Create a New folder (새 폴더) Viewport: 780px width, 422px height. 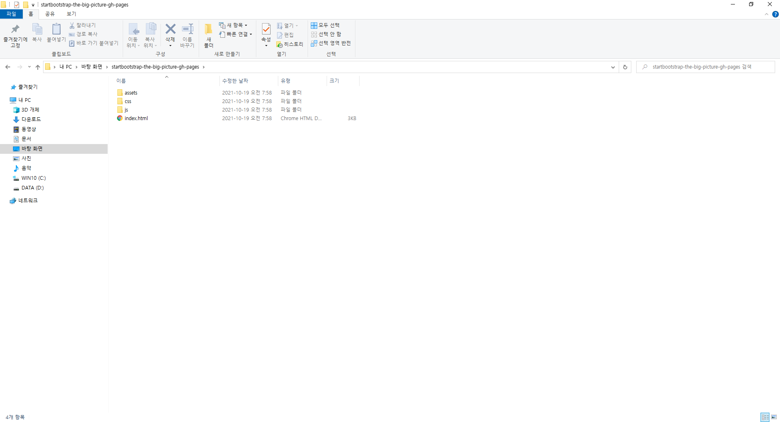(208, 36)
